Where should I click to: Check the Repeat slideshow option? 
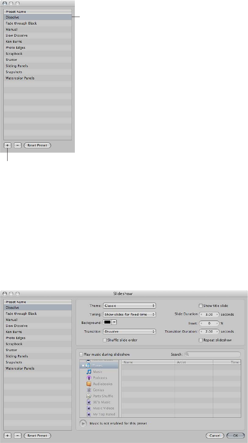coord(201,340)
